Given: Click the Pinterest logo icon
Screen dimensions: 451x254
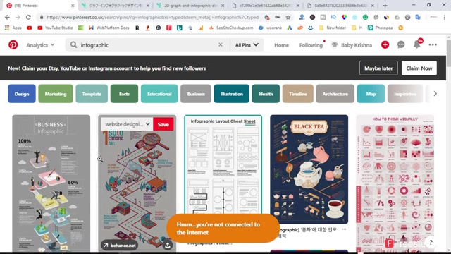Looking at the screenshot, I should pos(13,45).
